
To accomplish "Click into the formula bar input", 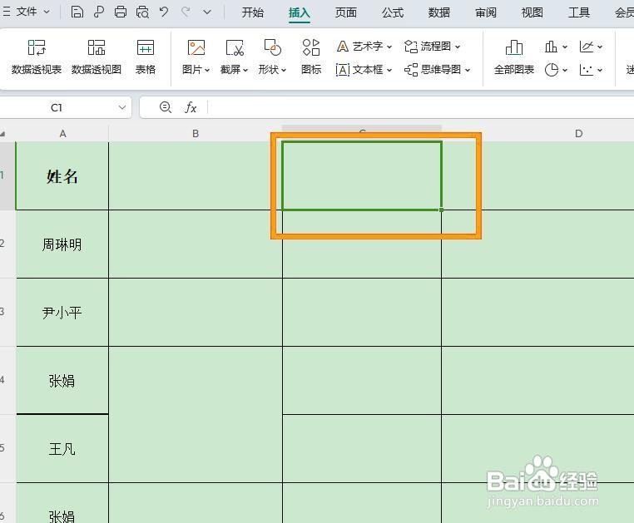I will pyautogui.click(x=420, y=107).
